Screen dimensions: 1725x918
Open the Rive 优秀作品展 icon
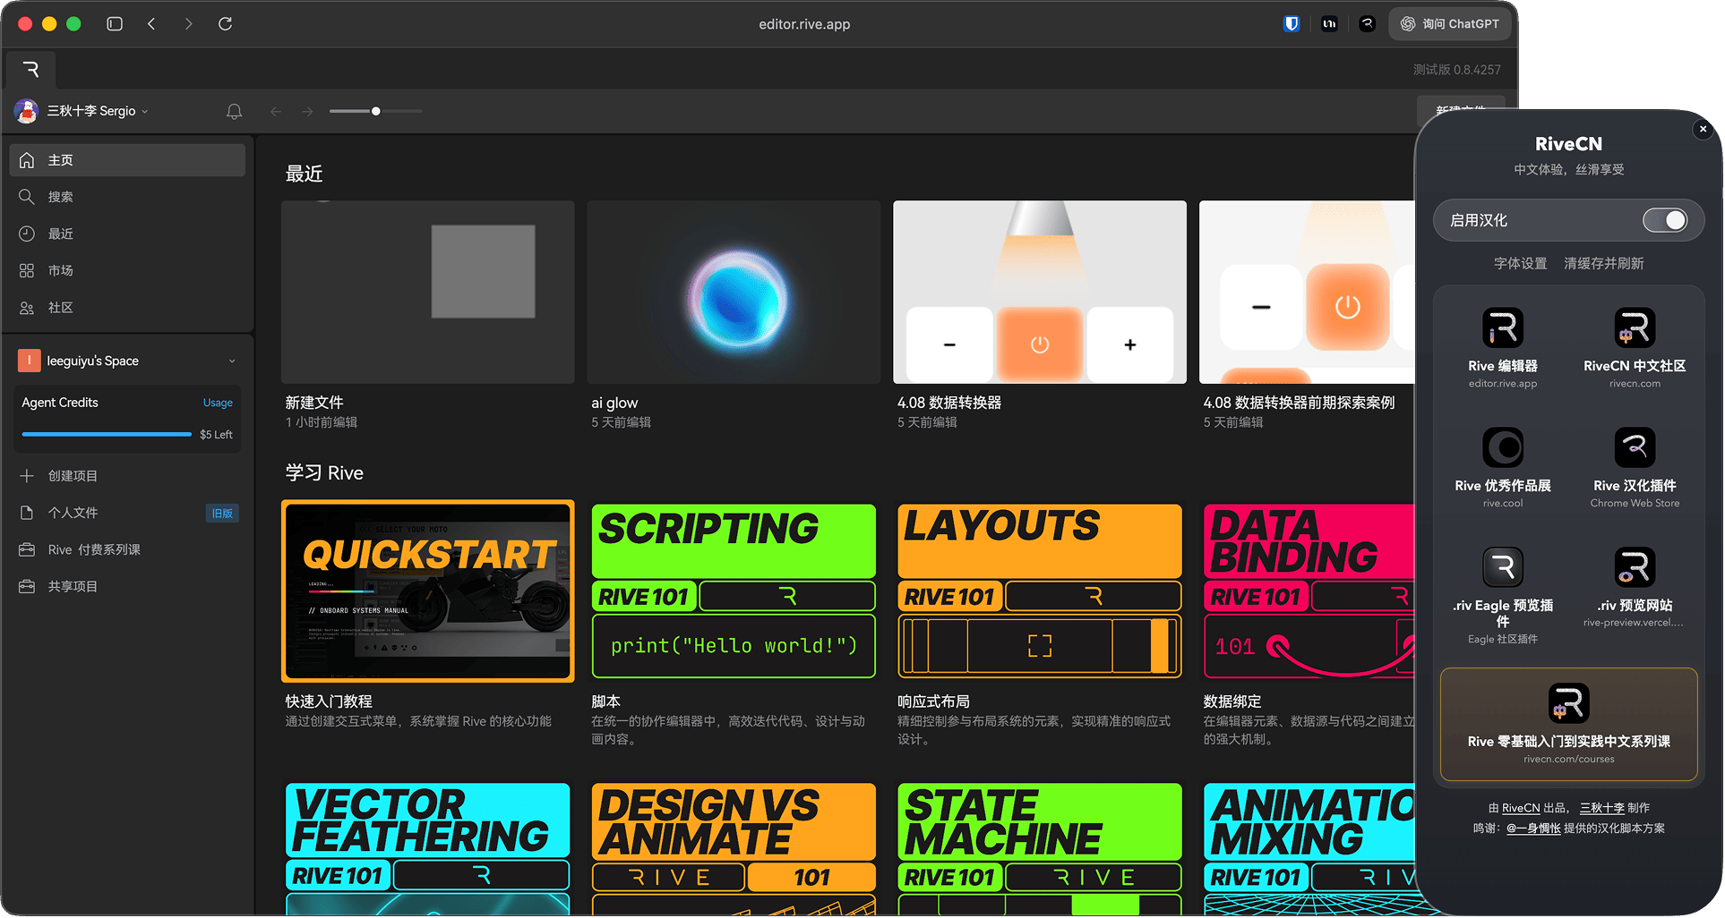(x=1502, y=447)
